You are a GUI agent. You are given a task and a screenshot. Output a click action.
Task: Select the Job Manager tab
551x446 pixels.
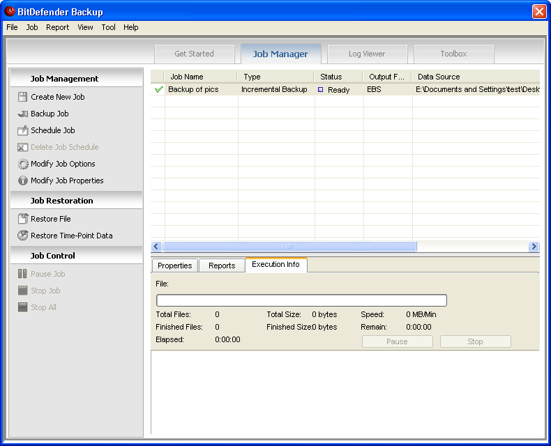pos(280,54)
